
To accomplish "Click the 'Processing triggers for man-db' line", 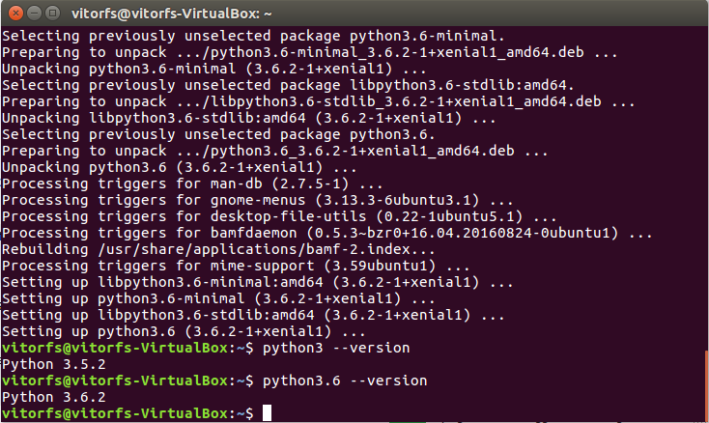I will click(192, 183).
